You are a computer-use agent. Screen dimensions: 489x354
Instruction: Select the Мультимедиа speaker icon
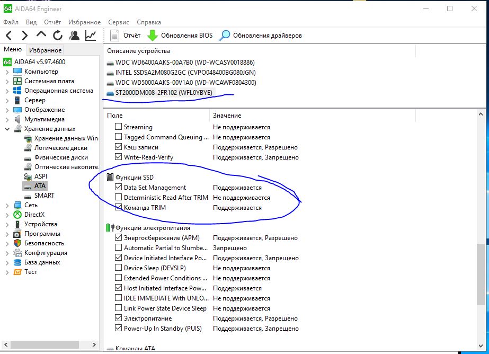[x=17, y=119]
